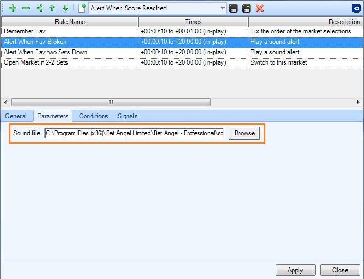Screen dimensions: 364x279
Task: Click the Sound file path field
Action: pyautogui.click(x=135, y=133)
